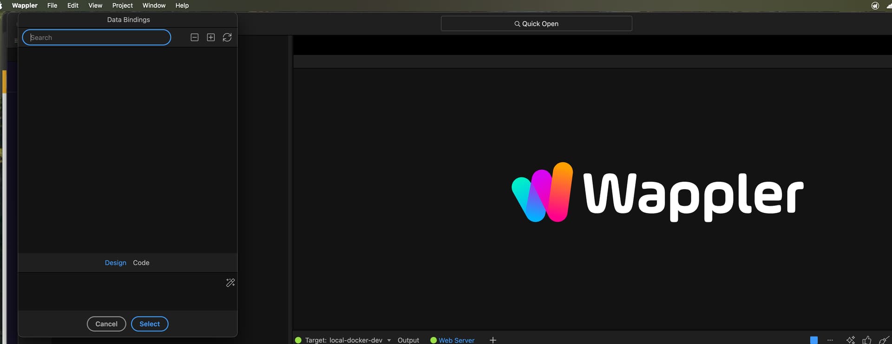Click the blue square stop icon
Screen dimensions: 892x344
[814, 340]
